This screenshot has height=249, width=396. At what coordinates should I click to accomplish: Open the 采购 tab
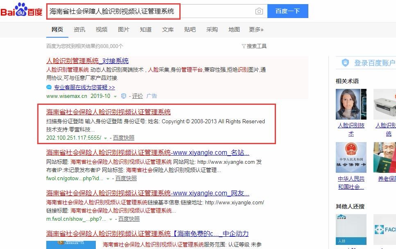[x=212, y=29]
